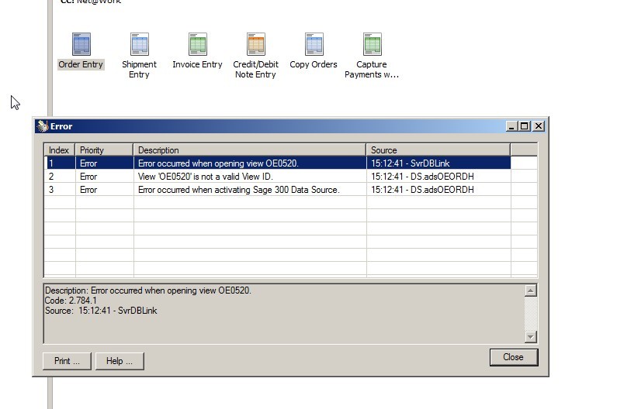Click Priority cell in row 3

click(104, 190)
